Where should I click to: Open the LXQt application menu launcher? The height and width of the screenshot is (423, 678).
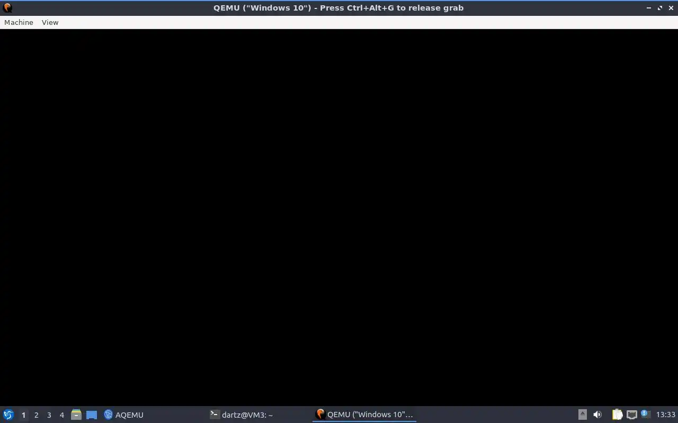(8, 415)
